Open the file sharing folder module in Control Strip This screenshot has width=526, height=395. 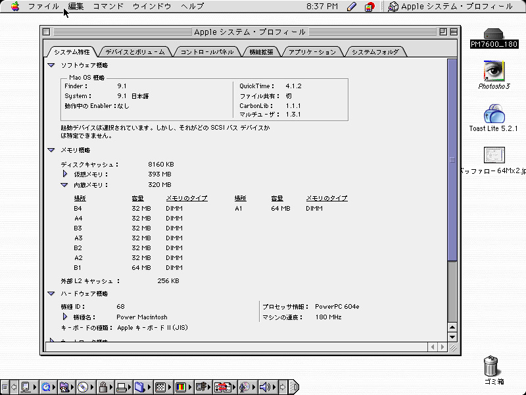pyautogui.click(x=67, y=387)
